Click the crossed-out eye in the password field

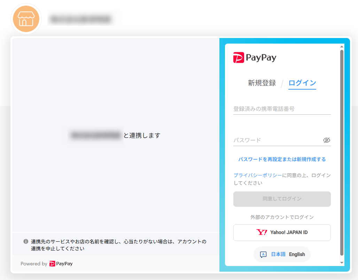point(327,139)
